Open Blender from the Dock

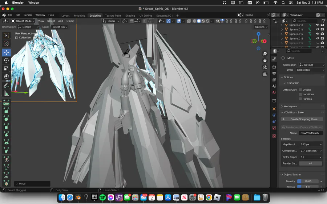point(78,197)
